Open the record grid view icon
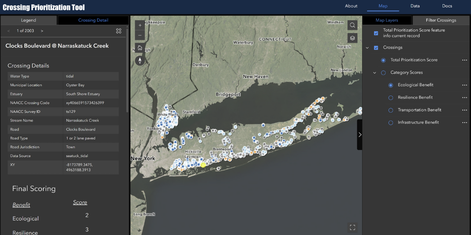 click(x=119, y=31)
